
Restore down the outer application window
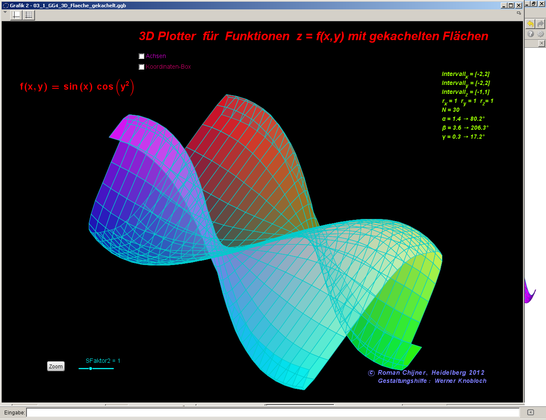pyautogui.click(x=534, y=4)
